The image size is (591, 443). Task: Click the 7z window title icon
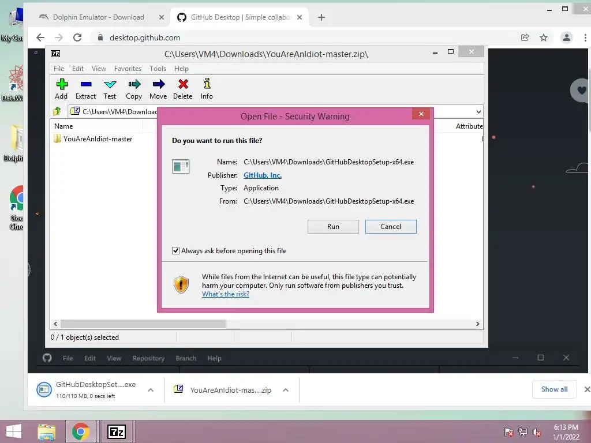(55, 54)
